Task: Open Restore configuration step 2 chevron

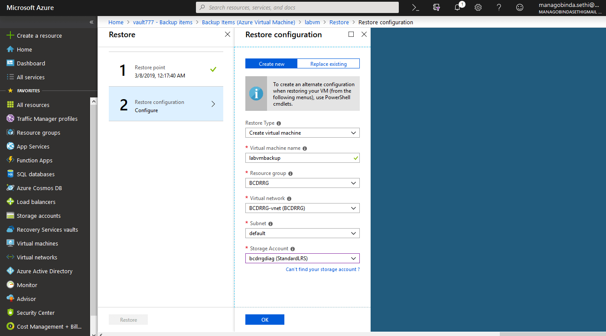Action: coord(213,104)
